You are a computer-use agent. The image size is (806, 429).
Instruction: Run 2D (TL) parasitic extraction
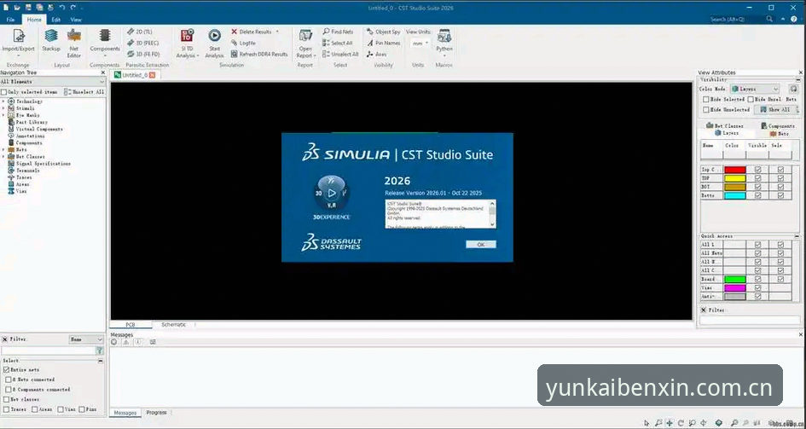(x=140, y=32)
